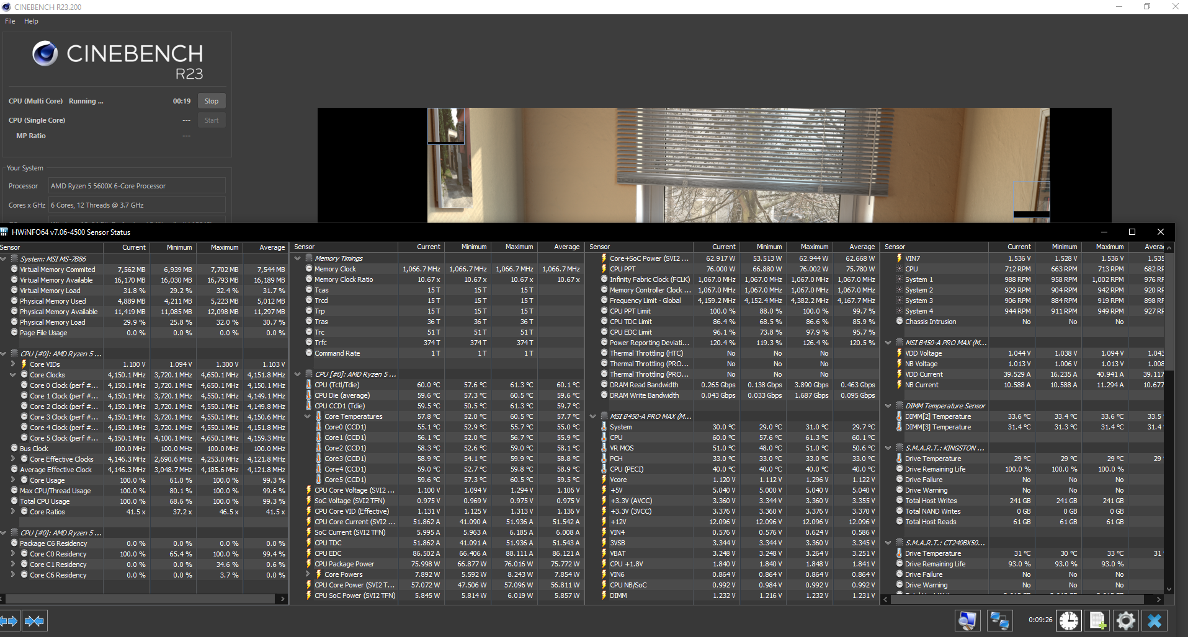Screen dimensions: 1188x637
Task: Click the blue X close sensors icon
Action: click(1155, 620)
